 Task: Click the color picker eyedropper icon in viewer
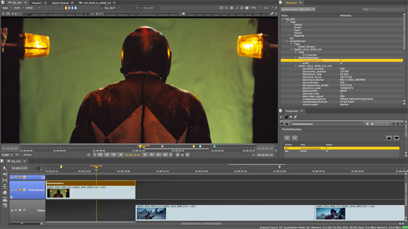coord(272,14)
